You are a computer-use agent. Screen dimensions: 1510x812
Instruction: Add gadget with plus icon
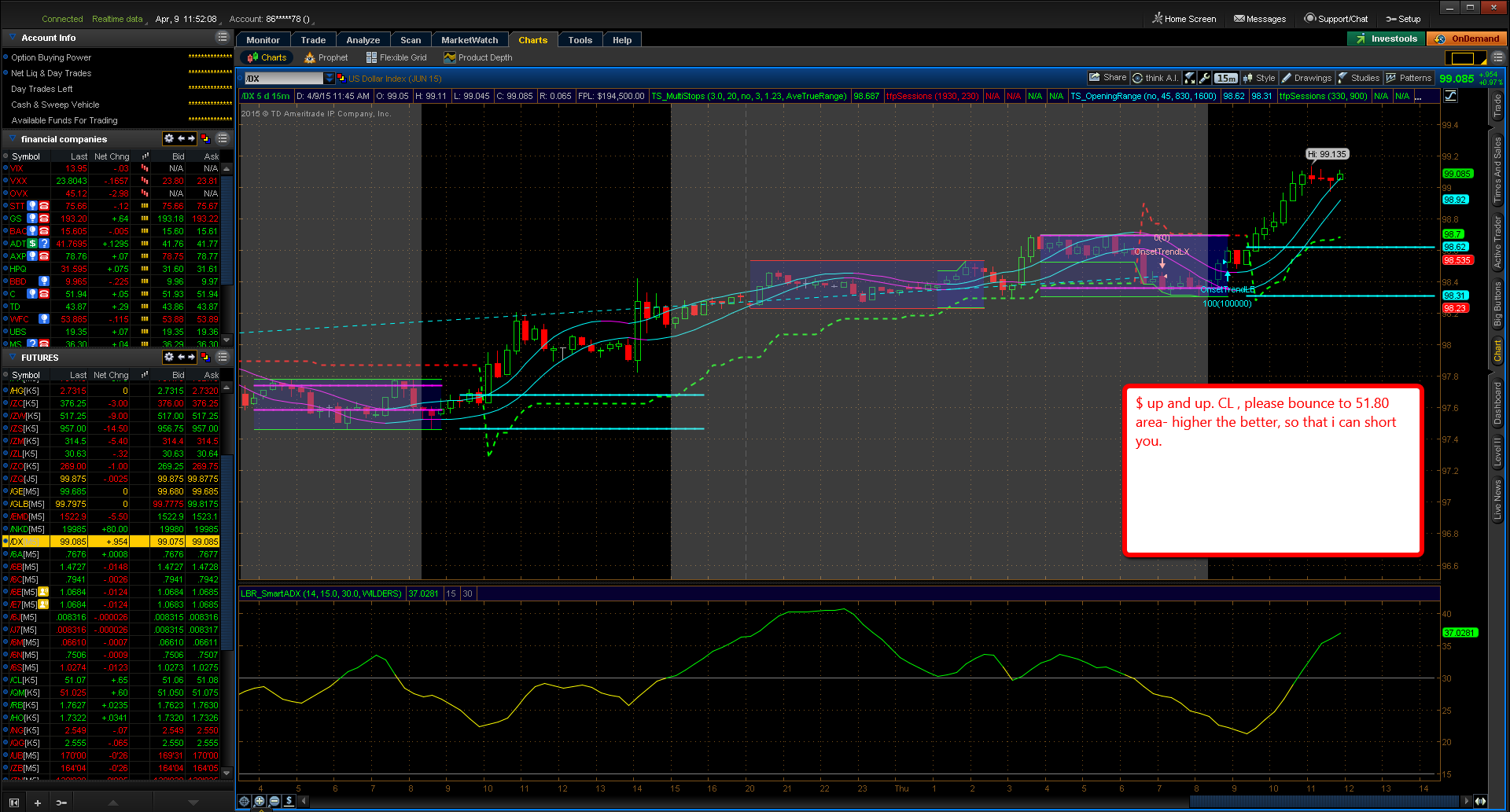[37, 803]
